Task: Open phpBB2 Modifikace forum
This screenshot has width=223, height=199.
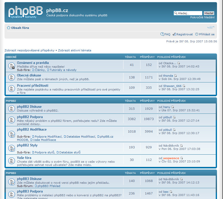Action: coord(32,129)
